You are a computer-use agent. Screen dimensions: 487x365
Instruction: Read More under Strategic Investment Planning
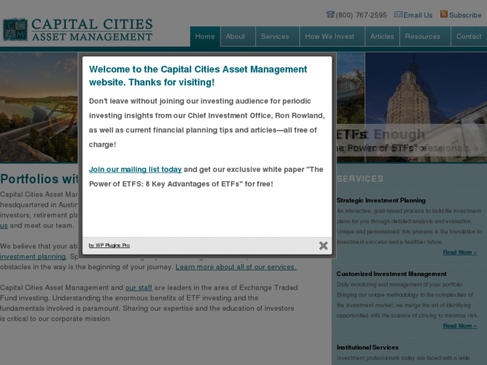click(x=460, y=252)
